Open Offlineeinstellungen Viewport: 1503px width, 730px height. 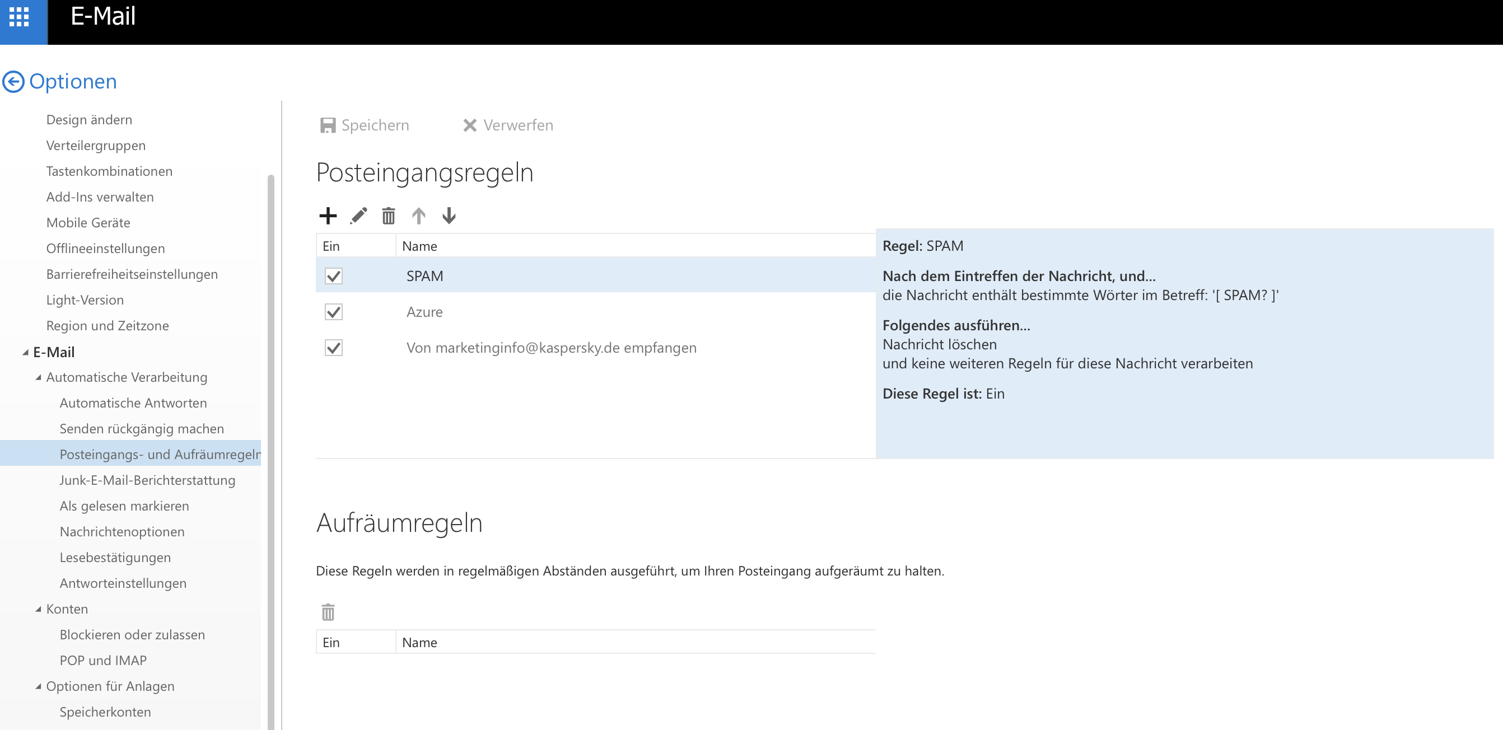tap(106, 249)
